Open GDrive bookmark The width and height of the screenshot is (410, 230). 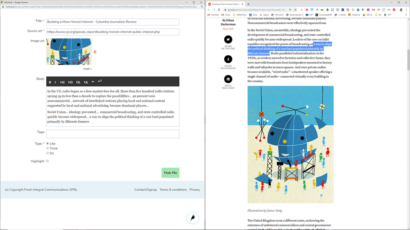[367, 15]
